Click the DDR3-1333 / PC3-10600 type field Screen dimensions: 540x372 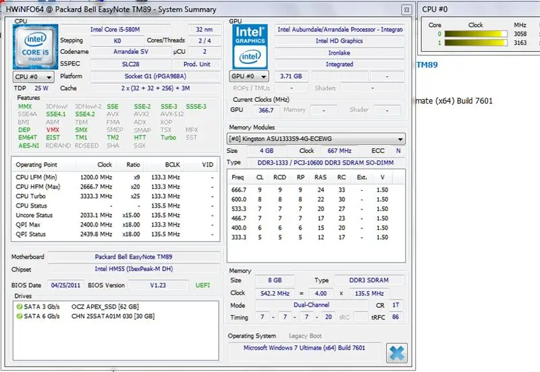pyautogui.click(x=326, y=162)
